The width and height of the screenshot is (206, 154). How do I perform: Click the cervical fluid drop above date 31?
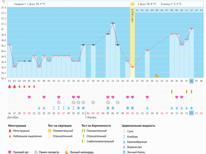coord(83,108)
